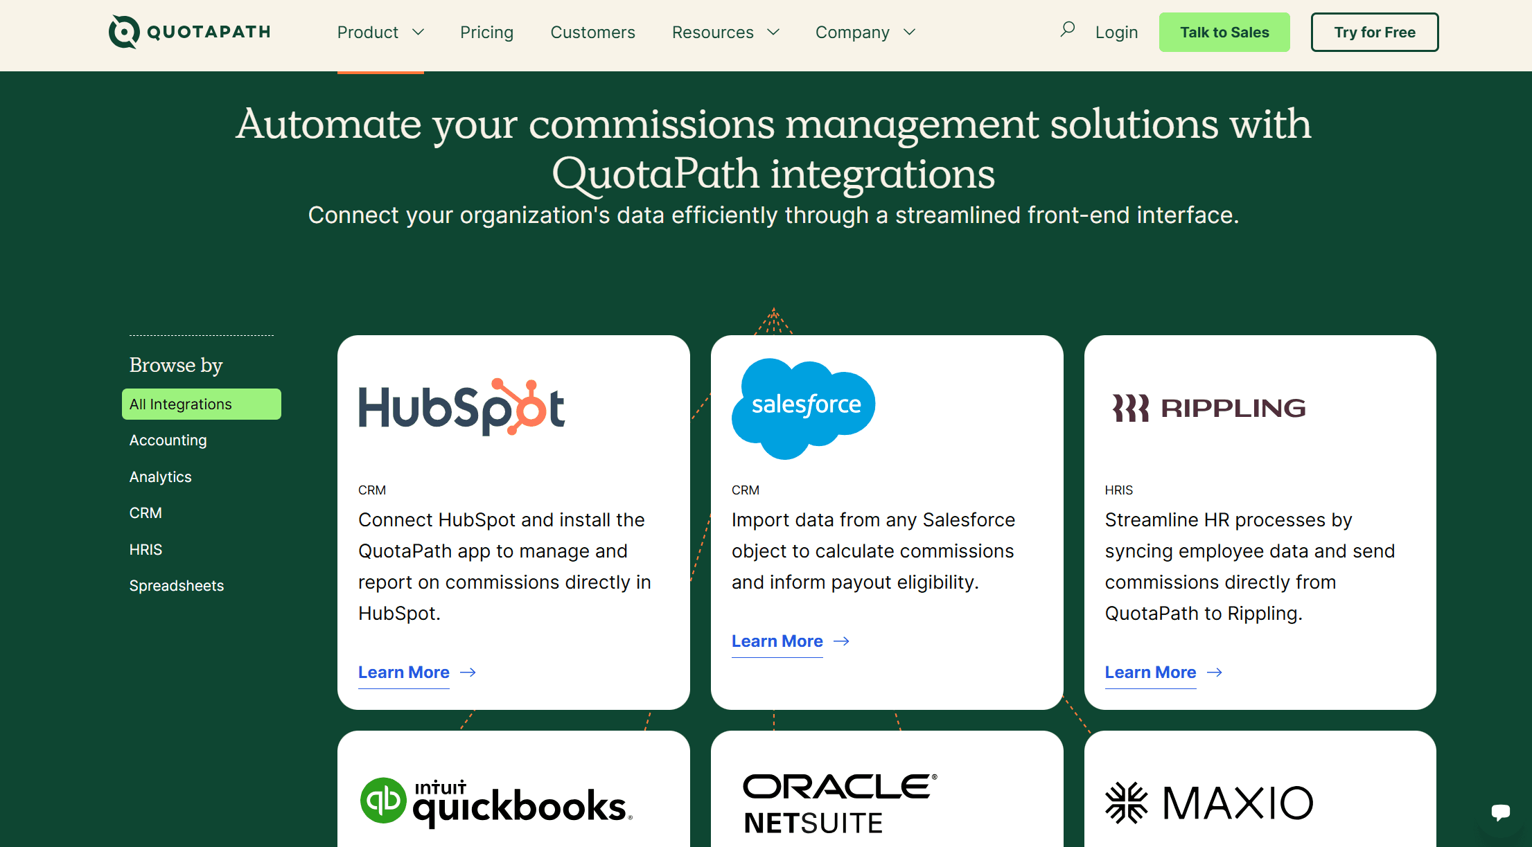
Task: Click arrow next to Rippling Learn More
Action: pyautogui.click(x=1215, y=672)
